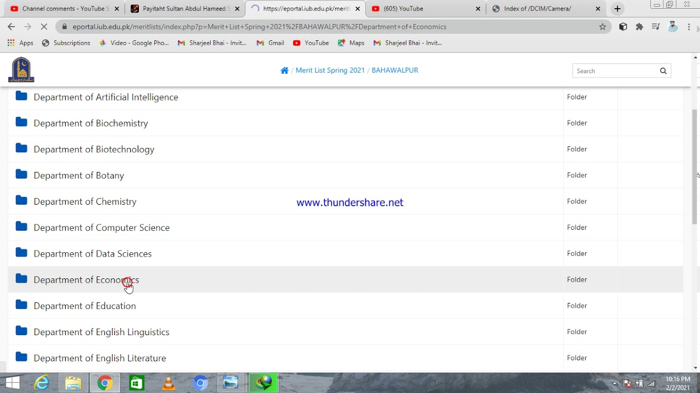The width and height of the screenshot is (700, 393).
Task: Go back with browser back arrow
Action: point(11,27)
